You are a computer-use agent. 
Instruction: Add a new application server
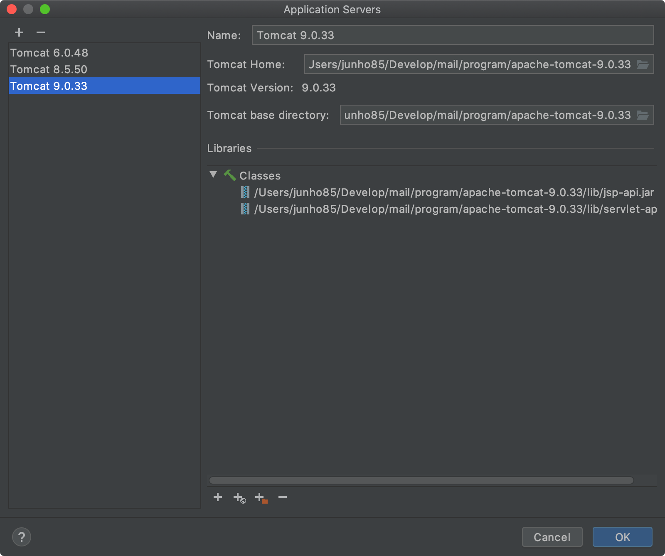[x=19, y=32]
